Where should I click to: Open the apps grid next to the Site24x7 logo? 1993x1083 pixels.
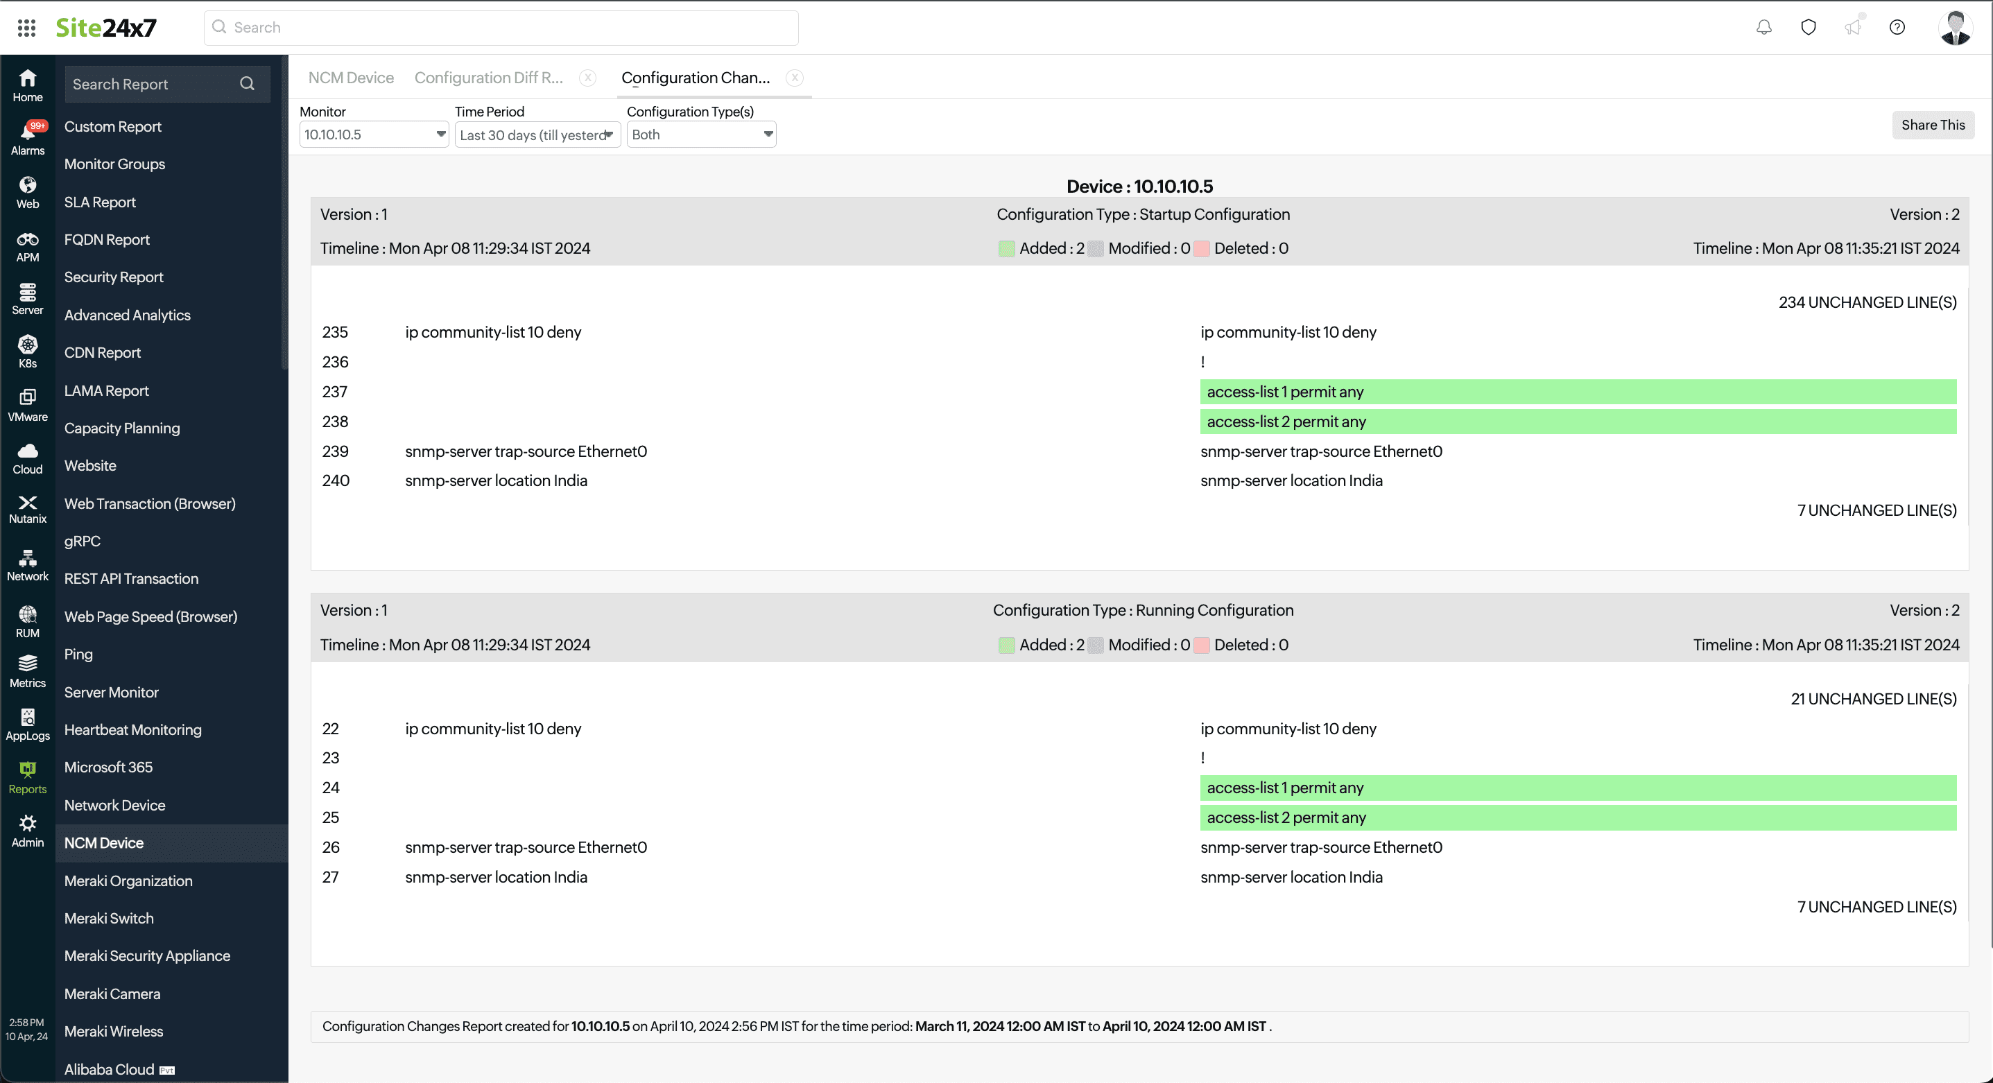coord(26,27)
